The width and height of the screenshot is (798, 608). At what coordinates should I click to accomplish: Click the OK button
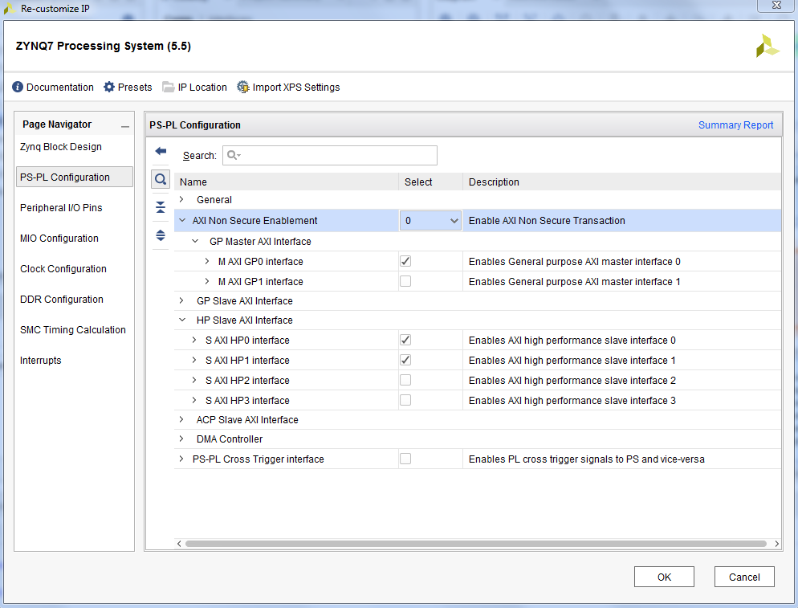(664, 577)
